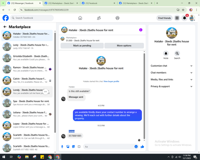Open the Windows Start button

[4, 157]
